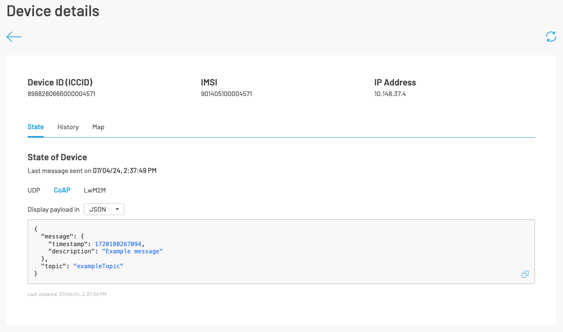
Task: Click the Device details page heading
Action: [x=53, y=11]
